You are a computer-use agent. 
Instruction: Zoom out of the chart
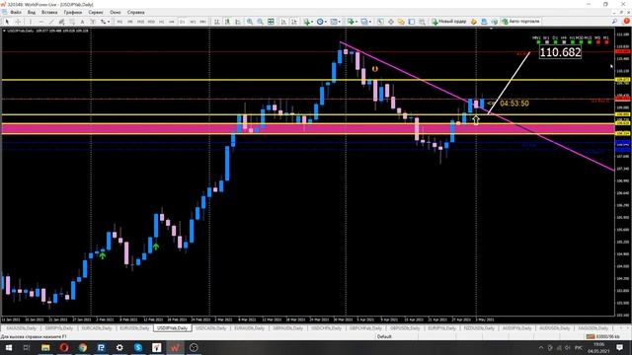click(x=261, y=22)
